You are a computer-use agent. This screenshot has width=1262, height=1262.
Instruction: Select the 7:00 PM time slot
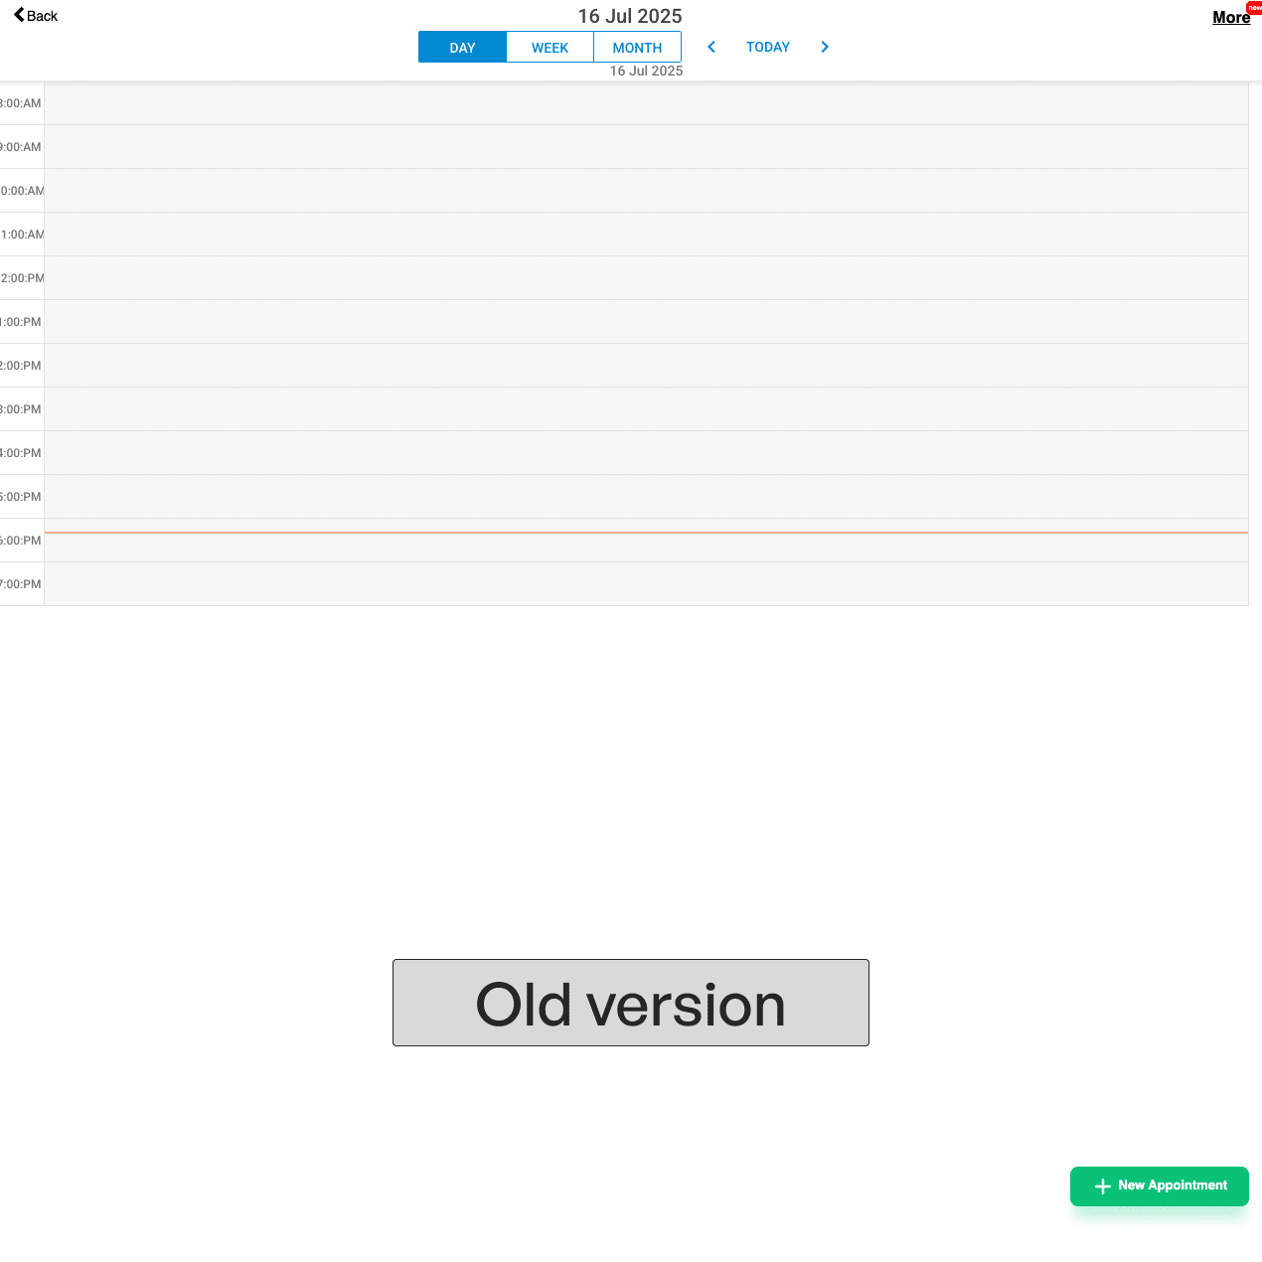tap(646, 584)
